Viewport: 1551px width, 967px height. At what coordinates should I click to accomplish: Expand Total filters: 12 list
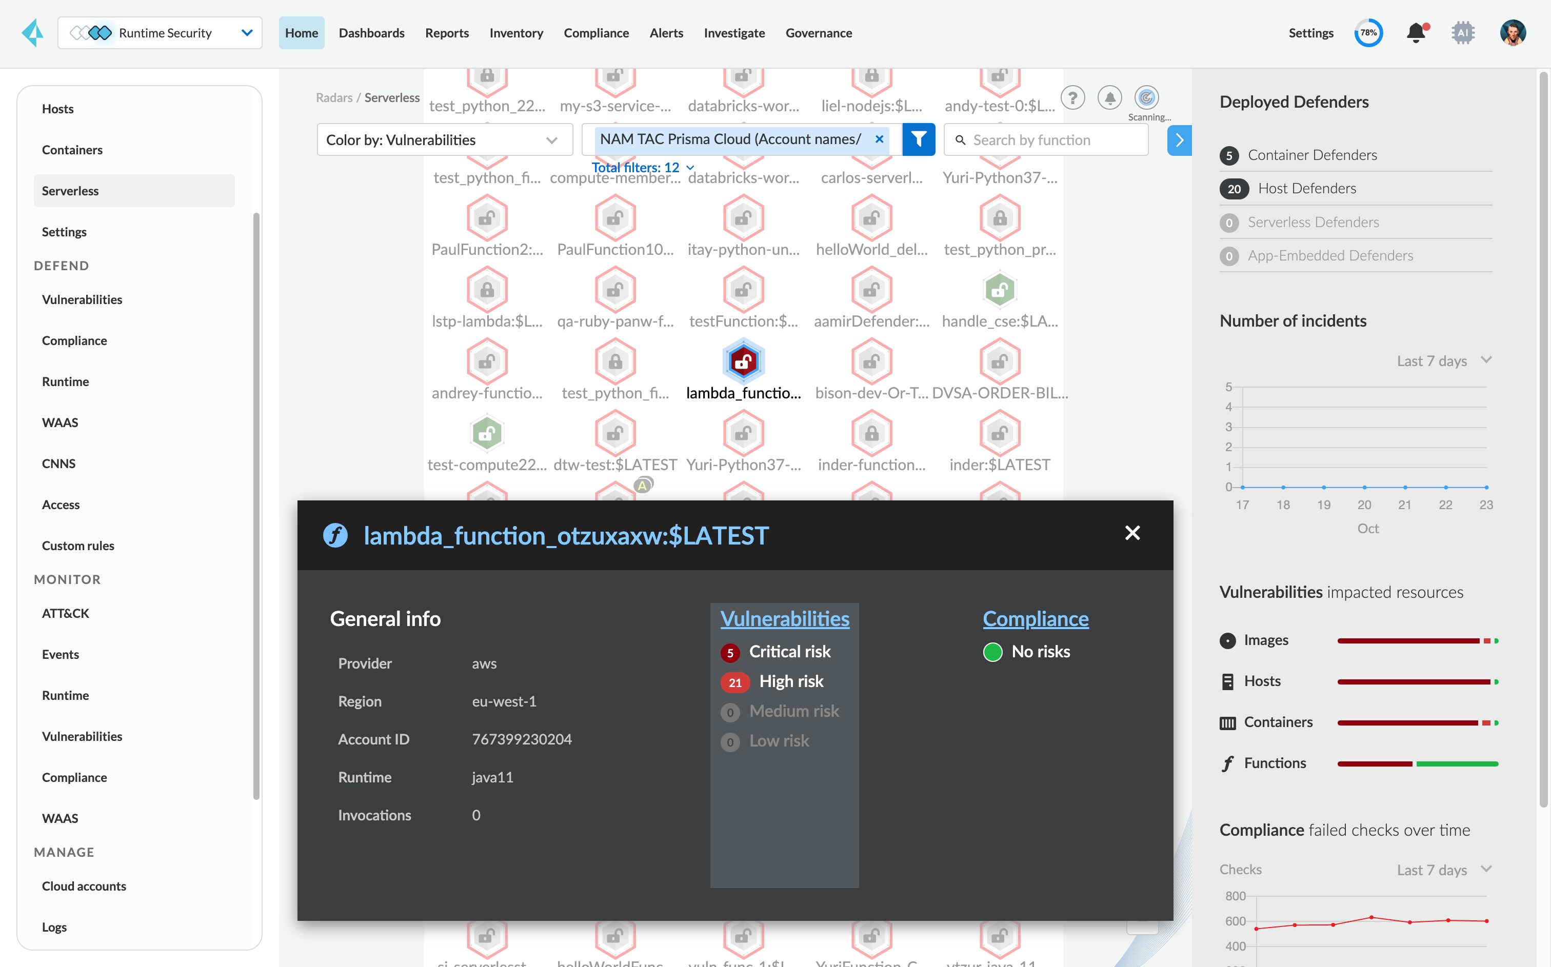(x=642, y=168)
